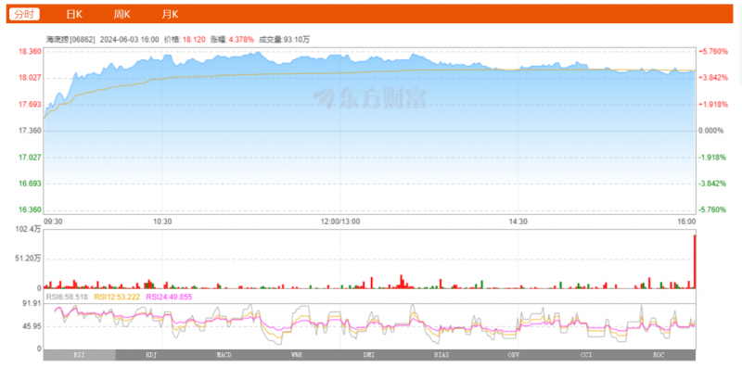Click the change value 4.378%

click(241, 40)
